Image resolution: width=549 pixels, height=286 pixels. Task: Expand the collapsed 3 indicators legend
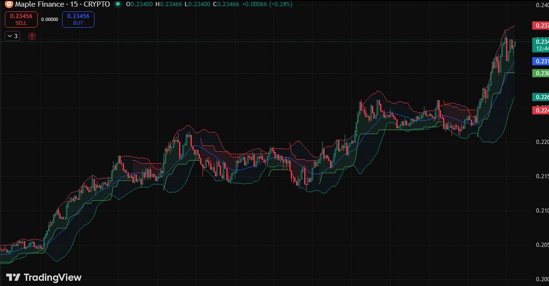(x=12, y=36)
